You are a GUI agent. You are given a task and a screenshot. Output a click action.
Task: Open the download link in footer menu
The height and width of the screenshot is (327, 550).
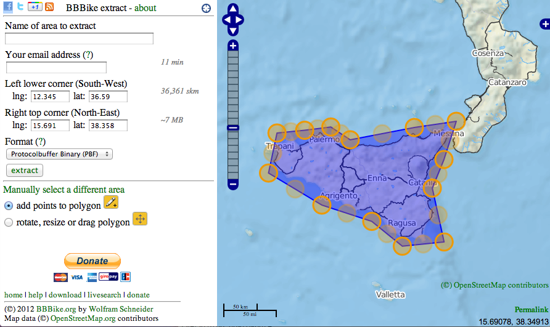[x=65, y=295]
